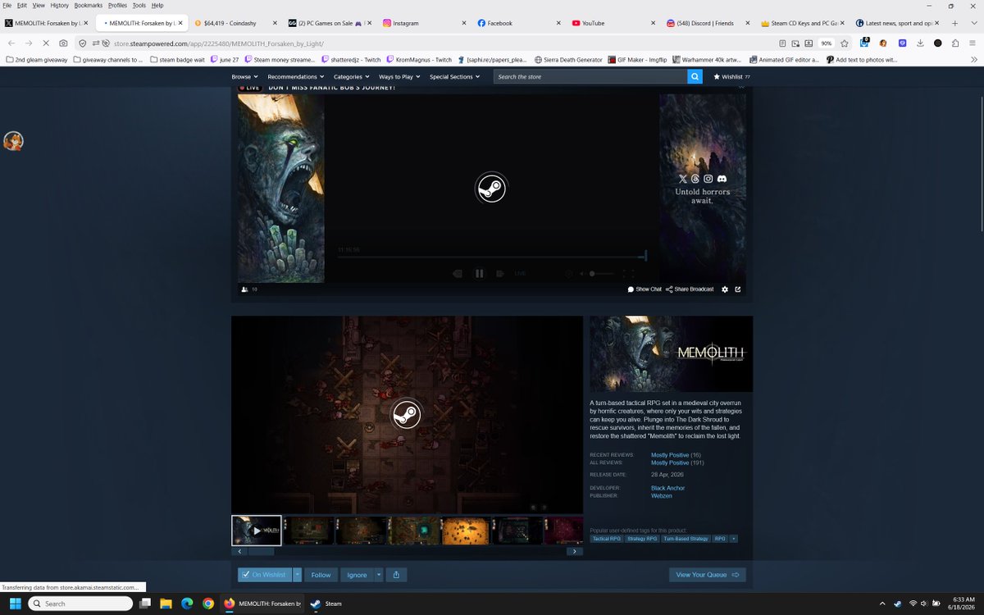Switch to the Coindashy $64,419 tab
The width and height of the screenshot is (984, 615).
[235, 23]
